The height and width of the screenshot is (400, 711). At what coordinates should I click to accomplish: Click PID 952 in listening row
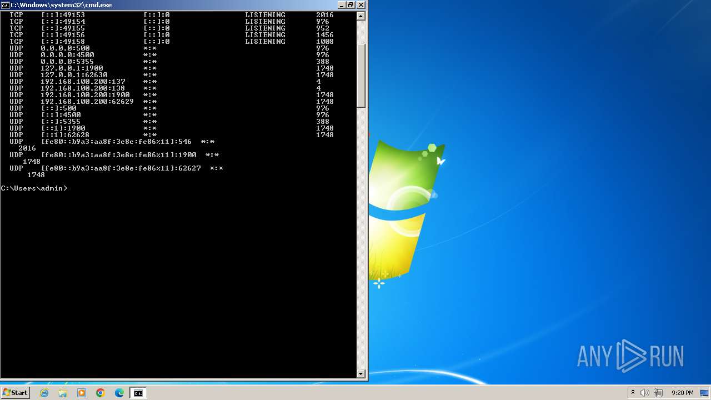point(323,28)
